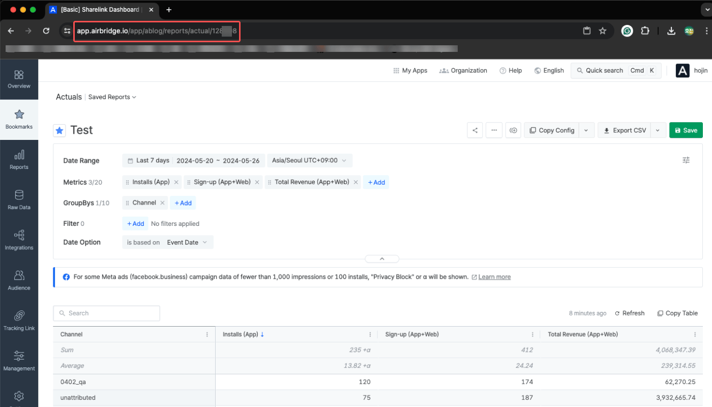Click the circled plus icon beside Copy Config
Viewport: 712px width, 407px height.
[513, 130]
